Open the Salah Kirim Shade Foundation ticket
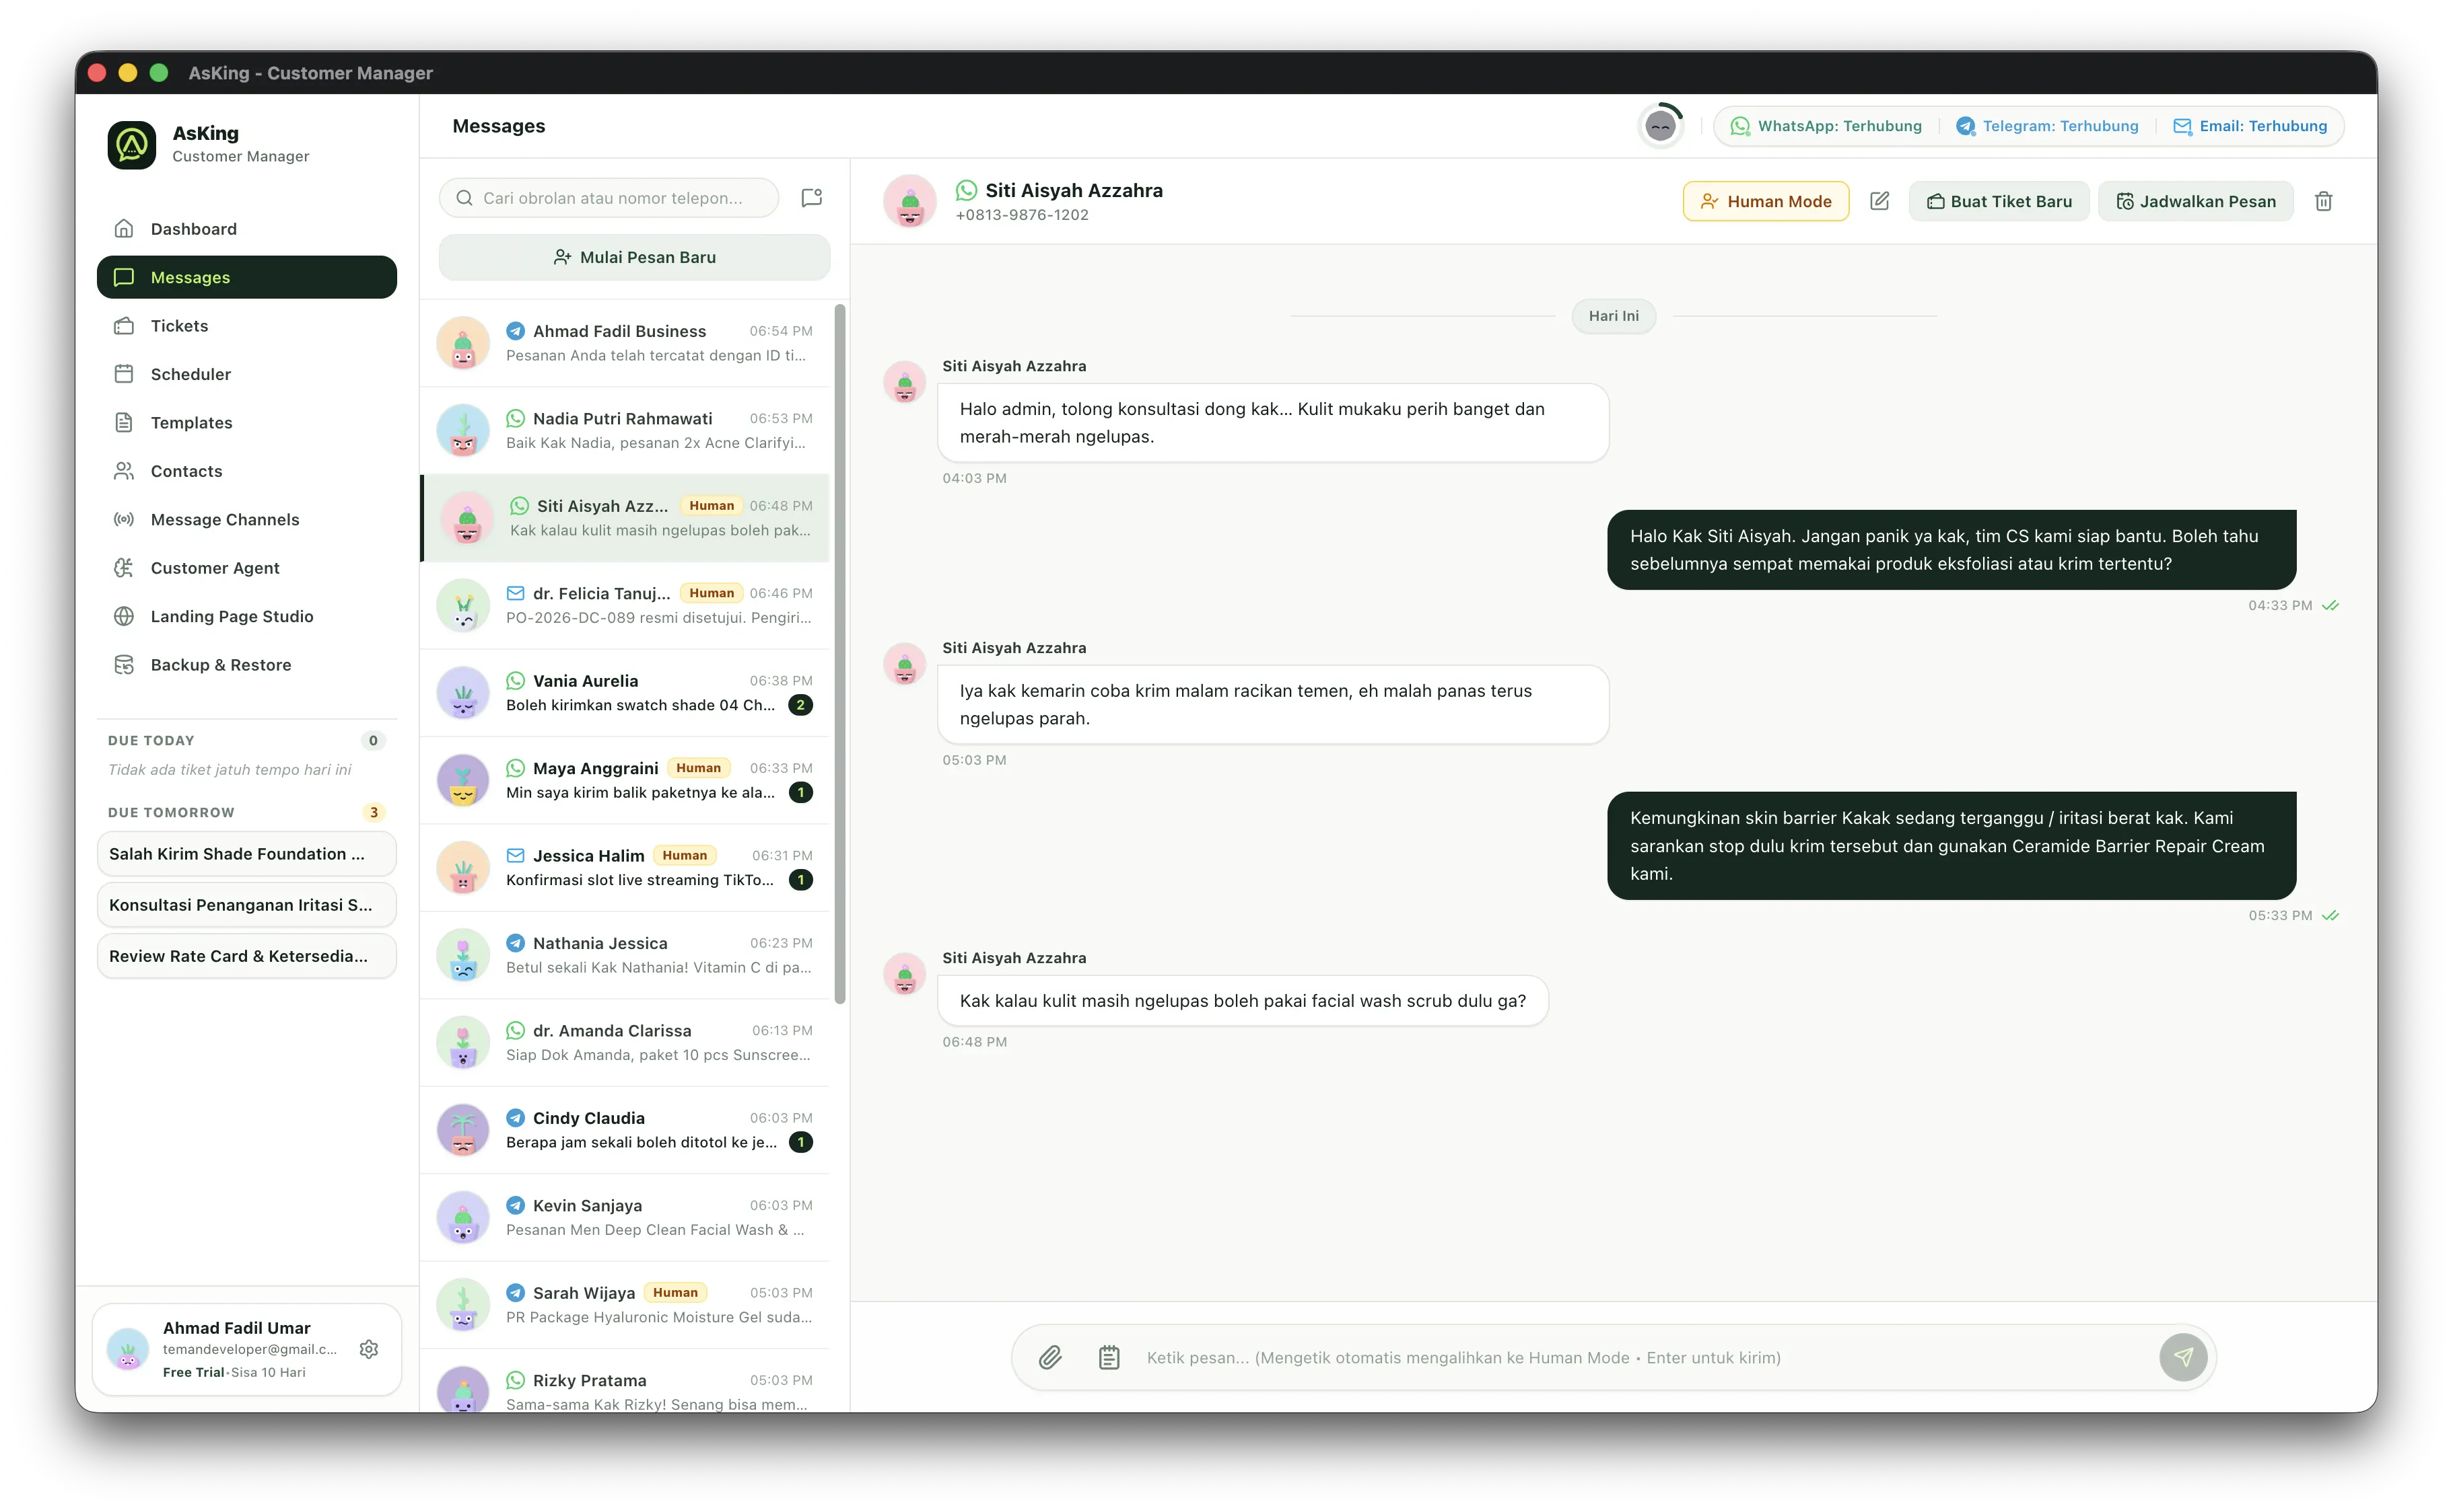The width and height of the screenshot is (2453, 1512). [x=246, y=854]
